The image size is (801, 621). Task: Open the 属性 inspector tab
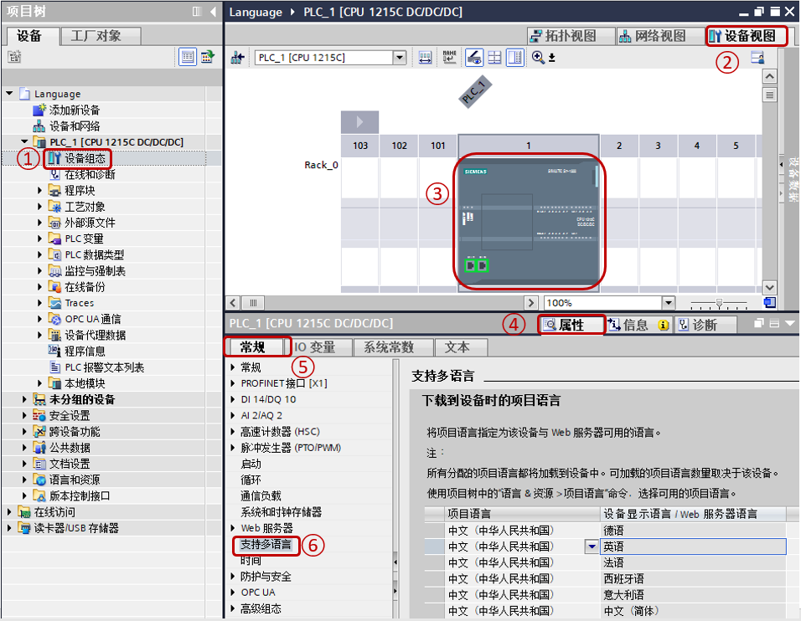click(571, 325)
